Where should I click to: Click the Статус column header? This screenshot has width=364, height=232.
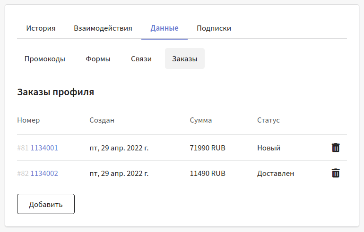point(269,120)
